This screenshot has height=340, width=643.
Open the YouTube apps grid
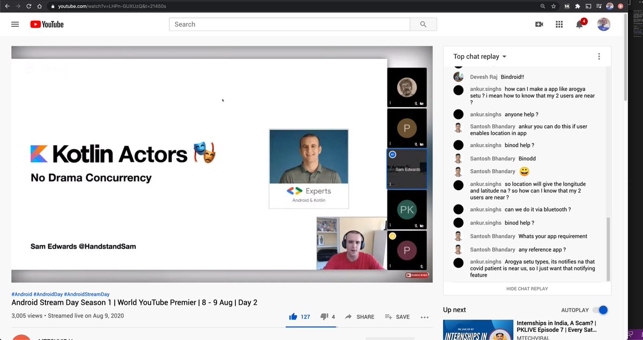click(559, 24)
